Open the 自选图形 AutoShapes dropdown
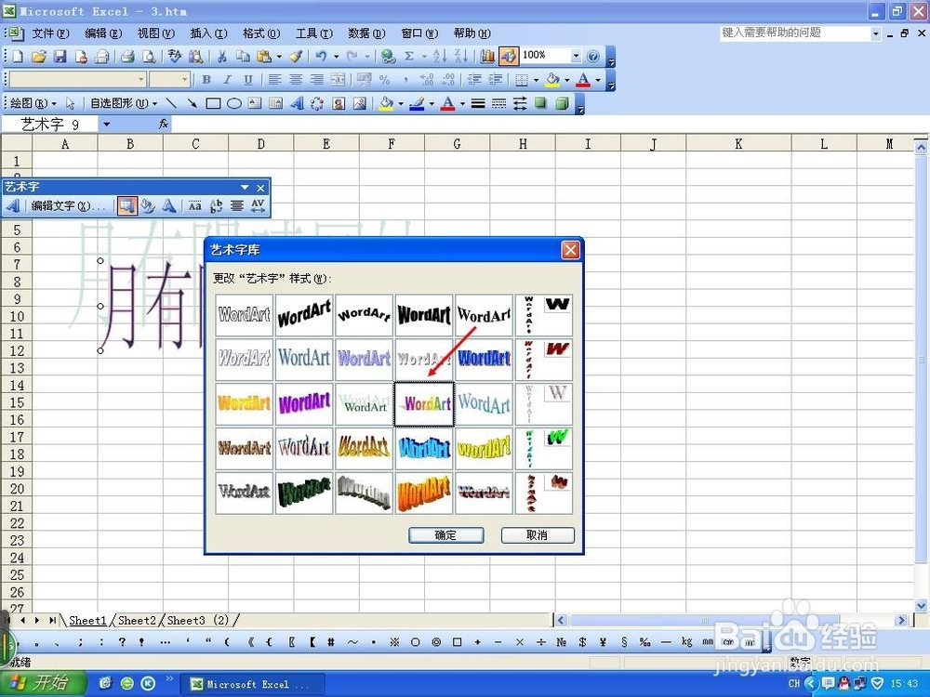 [x=124, y=104]
